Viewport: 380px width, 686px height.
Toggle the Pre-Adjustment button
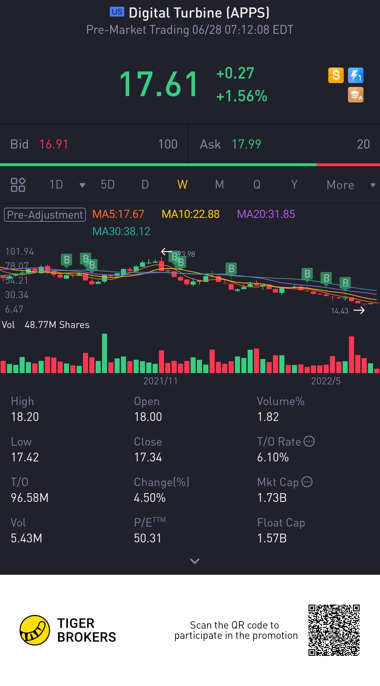(45, 215)
